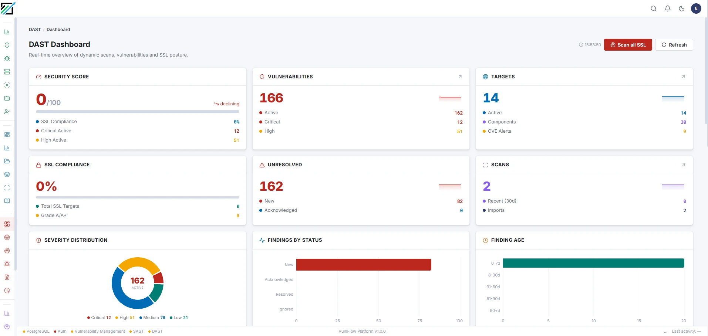Go to DAST in the breadcrumb
This screenshot has width=708, height=336.
click(35, 30)
